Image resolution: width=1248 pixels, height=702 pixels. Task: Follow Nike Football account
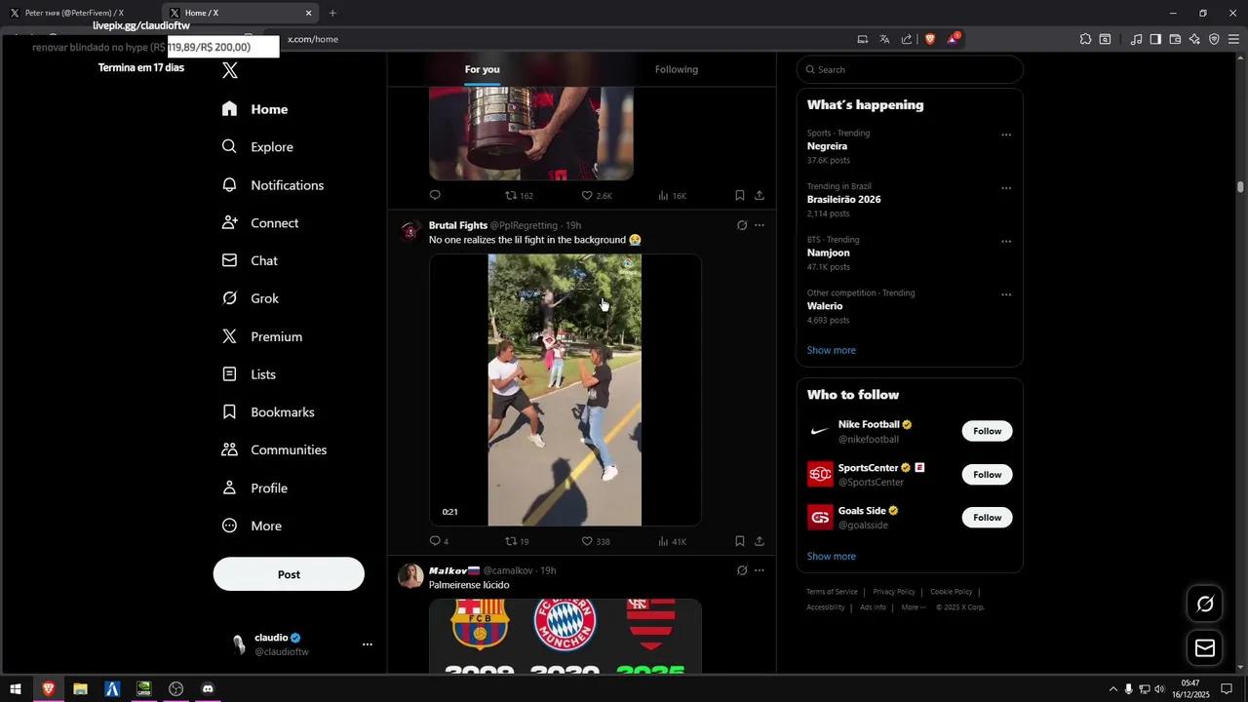pyautogui.click(x=987, y=431)
